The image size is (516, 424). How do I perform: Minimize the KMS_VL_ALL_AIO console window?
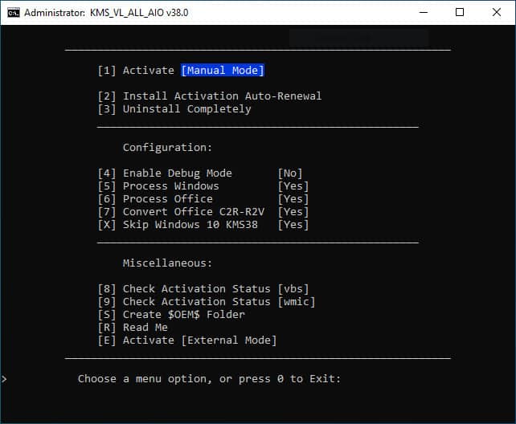(x=422, y=12)
